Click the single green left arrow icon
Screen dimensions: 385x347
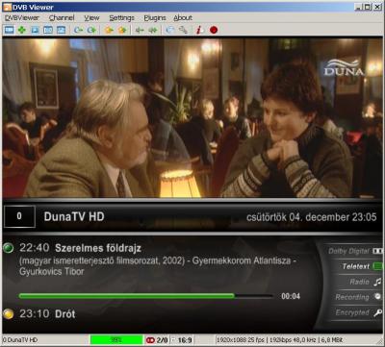(x=140, y=30)
